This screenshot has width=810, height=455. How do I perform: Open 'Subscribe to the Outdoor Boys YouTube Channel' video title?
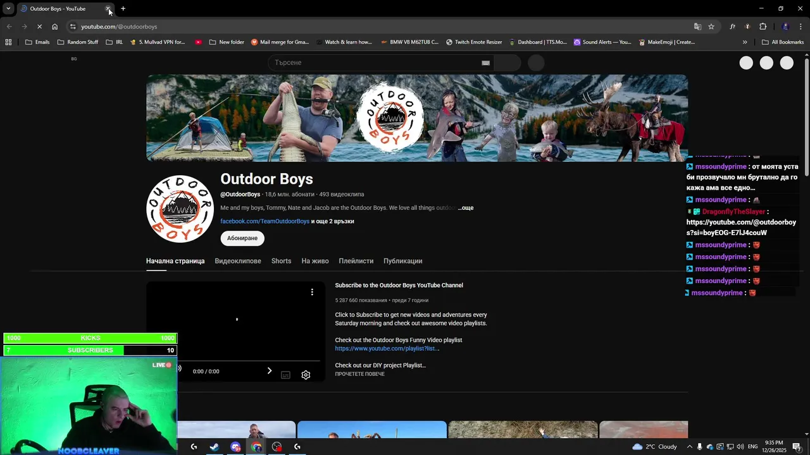click(399, 286)
